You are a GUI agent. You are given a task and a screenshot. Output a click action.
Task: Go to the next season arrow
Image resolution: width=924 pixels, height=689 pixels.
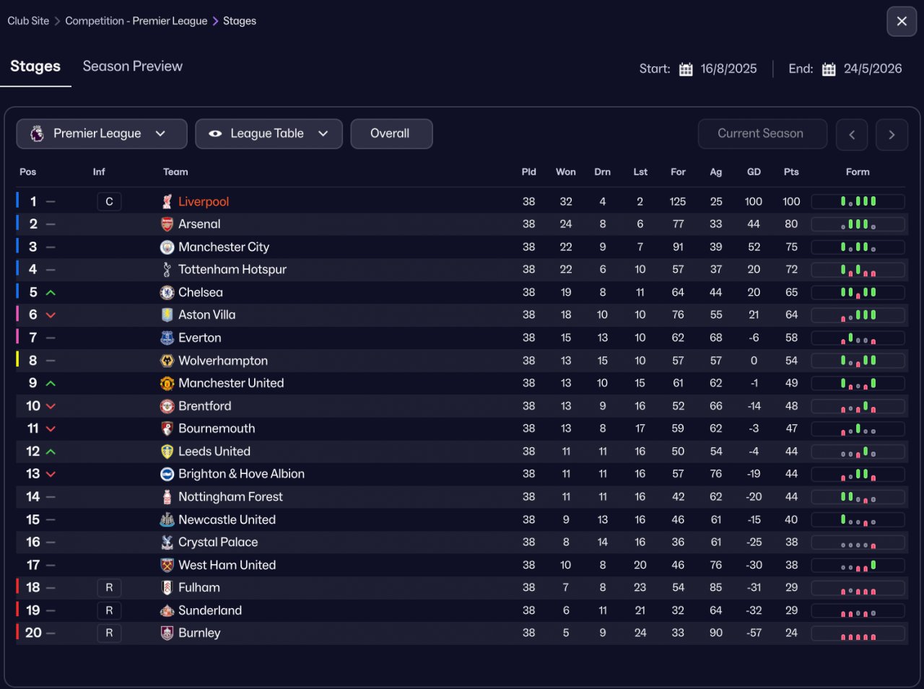click(892, 135)
